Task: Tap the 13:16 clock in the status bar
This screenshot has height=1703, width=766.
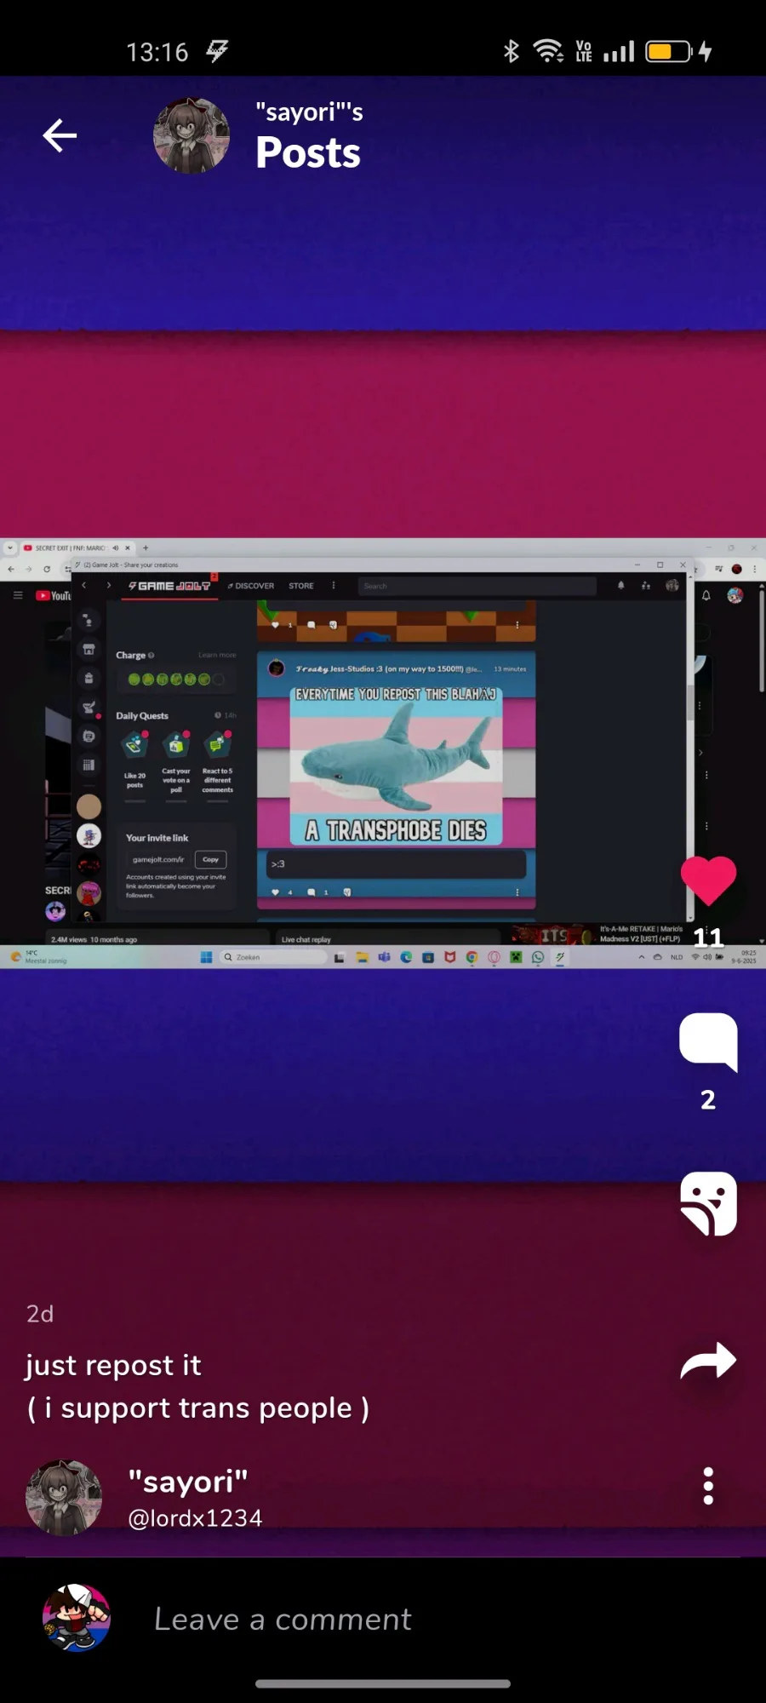Action: [x=157, y=52]
